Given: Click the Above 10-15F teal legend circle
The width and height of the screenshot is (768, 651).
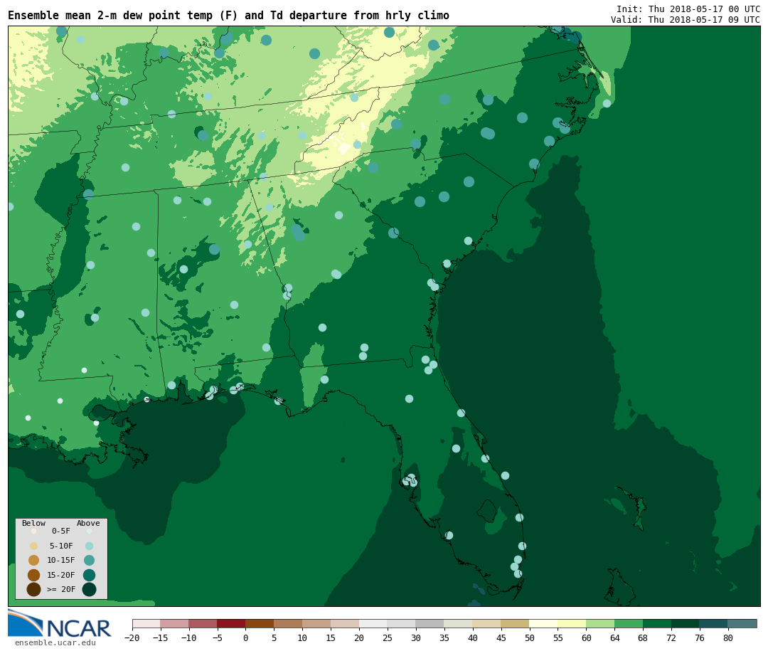Looking at the screenshot, I should 89,560.
